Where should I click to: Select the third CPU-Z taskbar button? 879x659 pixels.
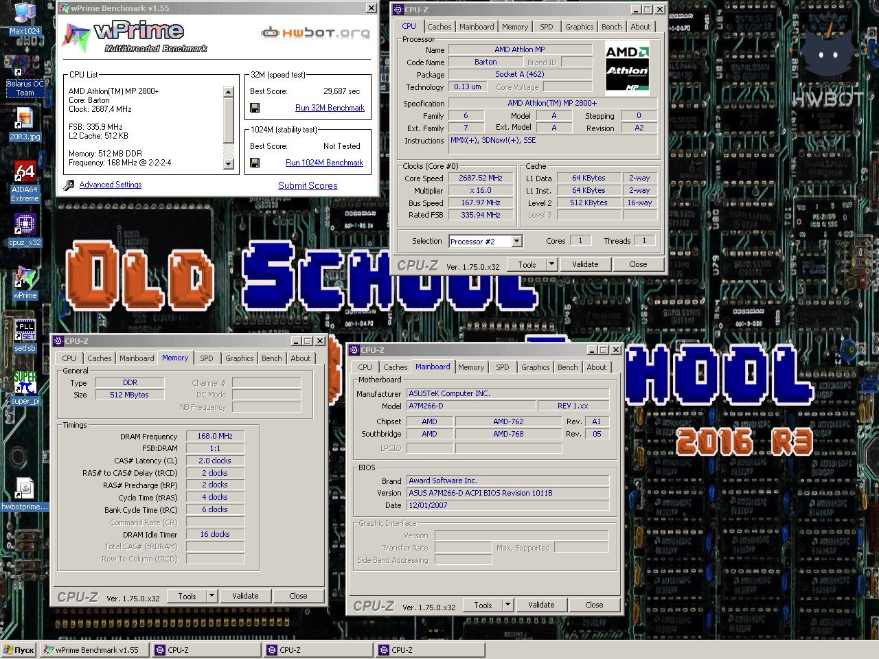point(431,650)
